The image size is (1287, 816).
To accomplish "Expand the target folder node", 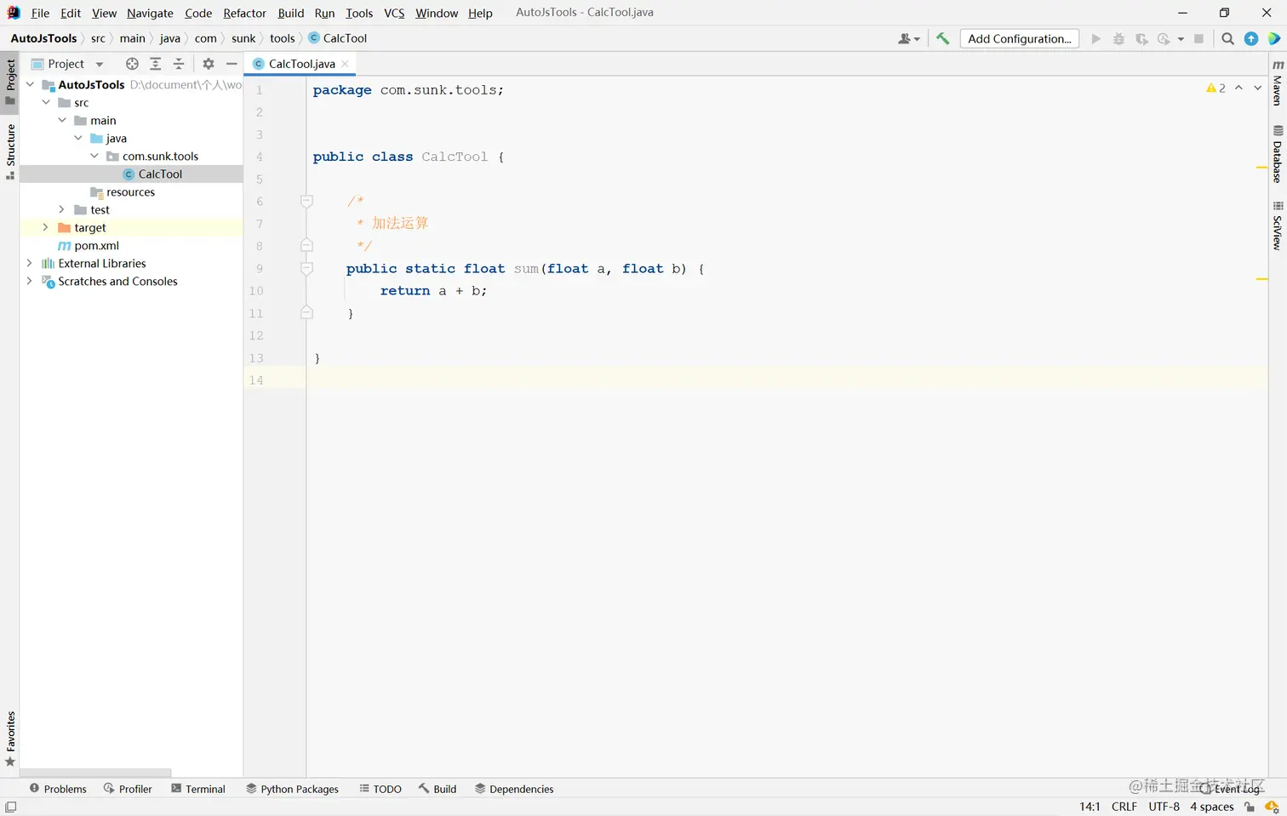I will 45,227.
